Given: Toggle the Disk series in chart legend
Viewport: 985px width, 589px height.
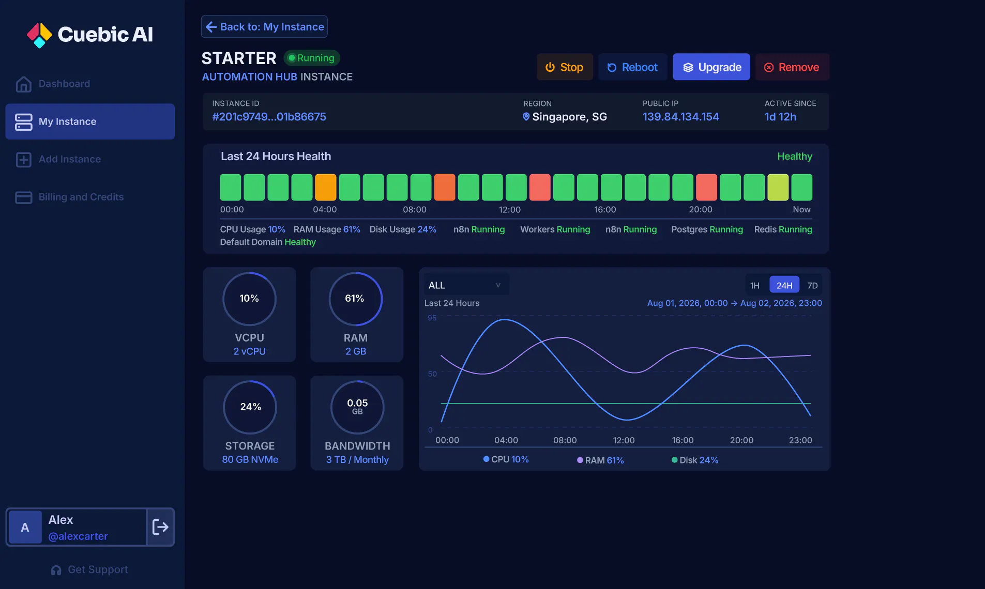Looking at the screenshot, I should (694, 460).
